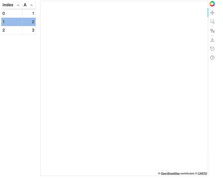Click the Bokeh logo icon
Viewport: 223px width, 178px height.
click(212, 4)
